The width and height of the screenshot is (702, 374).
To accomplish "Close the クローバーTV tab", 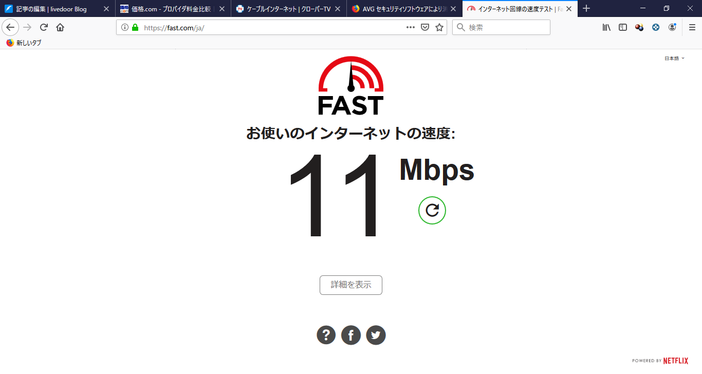I will click(x=338, y=9).
